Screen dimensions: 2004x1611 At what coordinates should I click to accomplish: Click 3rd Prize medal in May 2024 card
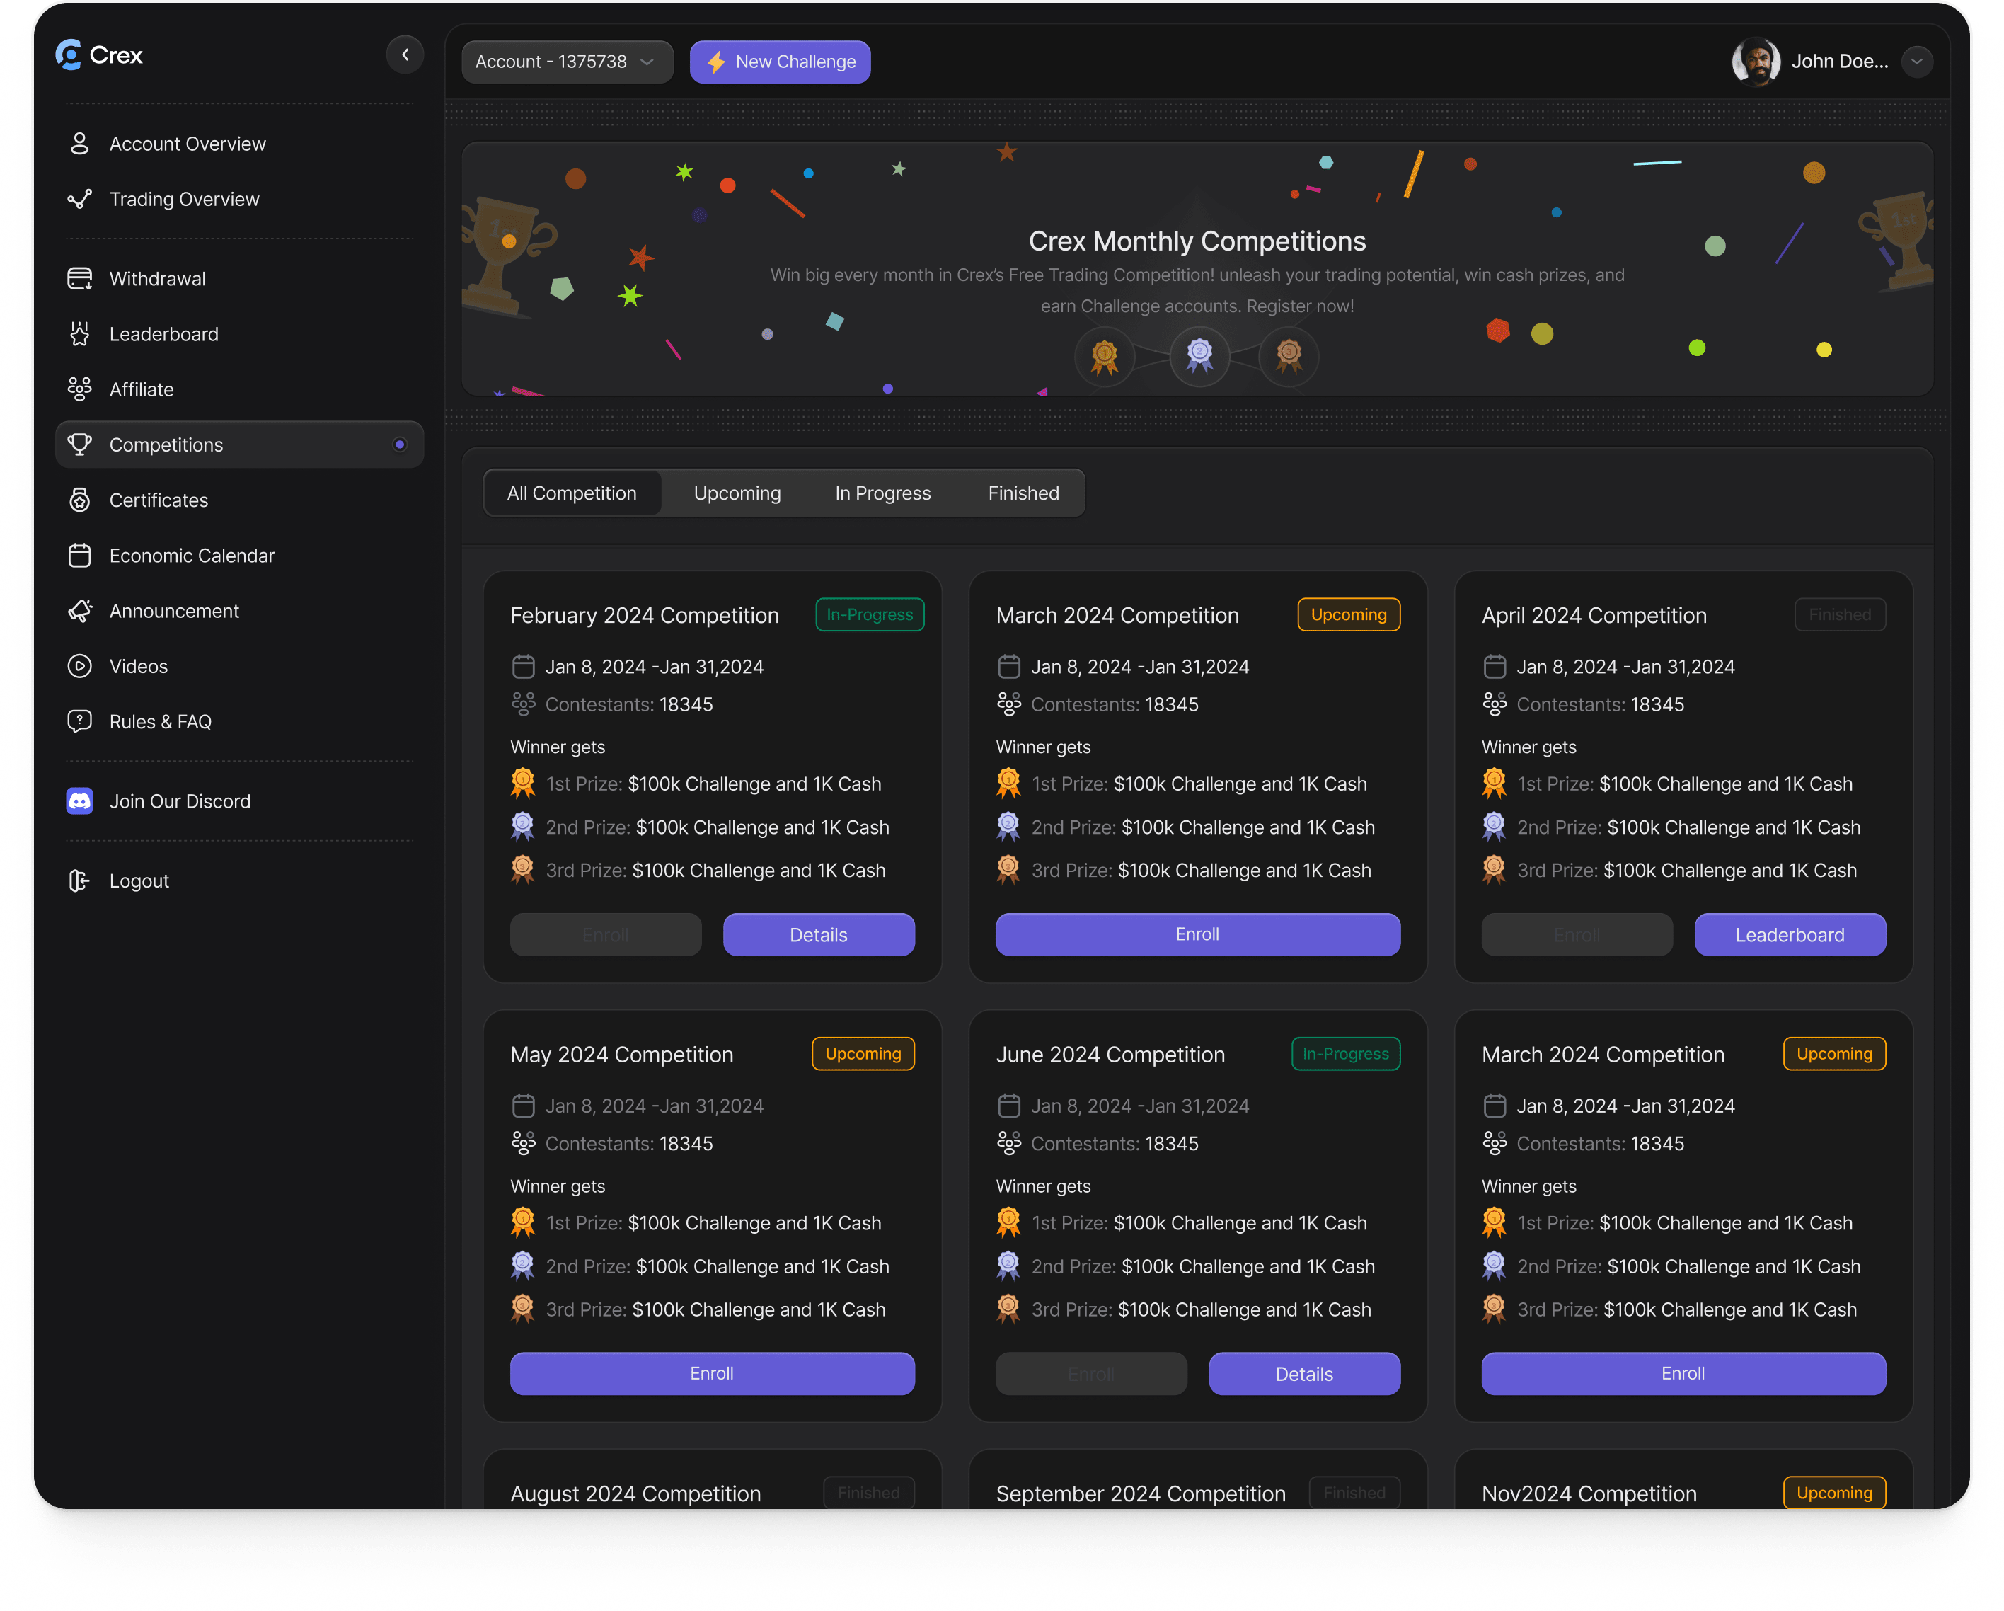point(522,1309)
